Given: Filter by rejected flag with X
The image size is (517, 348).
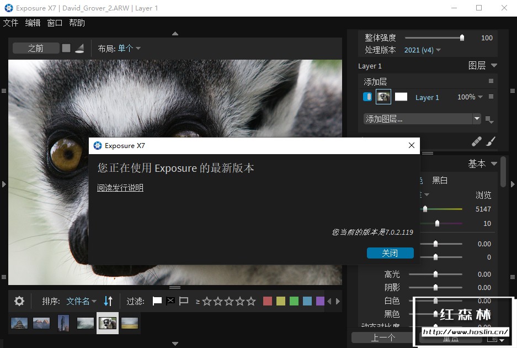Looking at the screenshot, I should [x=170, y=301].
